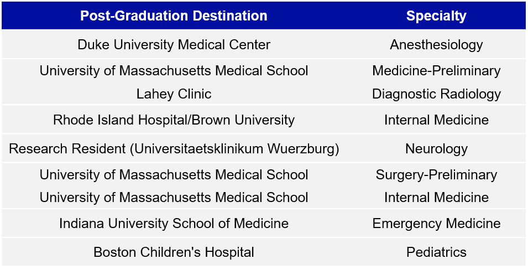Click the Research Resident Universitaetsklinikum Wuerzburg cell
Viewport: 528px width, 269px height.
(x=174, y=149)
